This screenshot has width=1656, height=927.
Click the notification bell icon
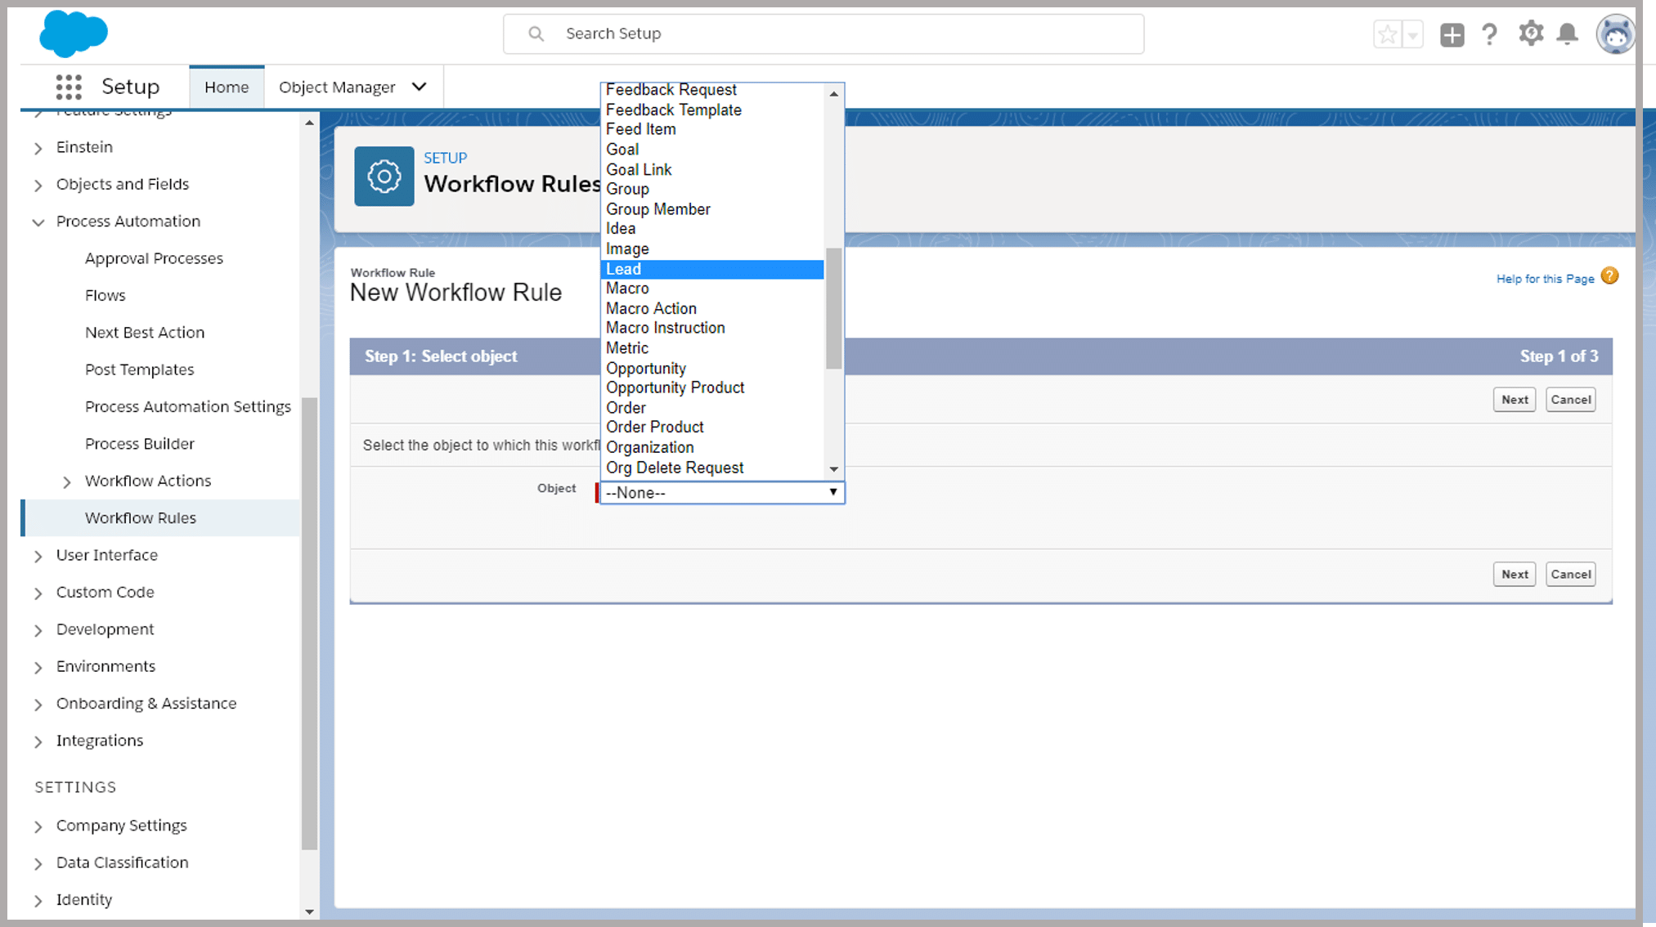coord(1568,33)
